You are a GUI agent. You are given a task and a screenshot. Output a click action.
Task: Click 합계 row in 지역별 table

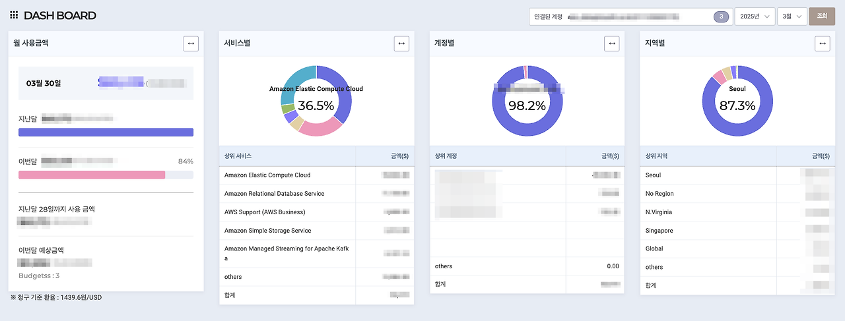click(737, 285)
